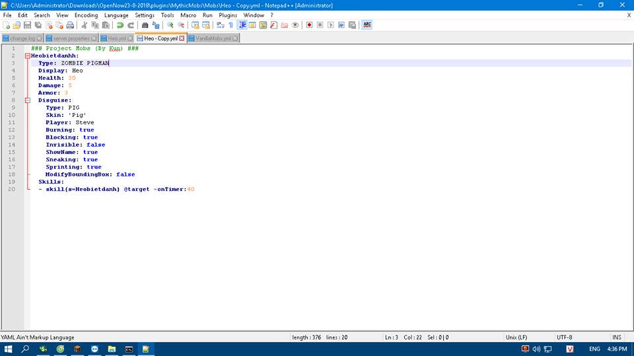Click the Cut scissors icon
634x356 pixels.
(x=85, y=25)
